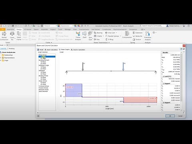
Task: Select Reduced Stress graph
Action: [x=44, y=90]
